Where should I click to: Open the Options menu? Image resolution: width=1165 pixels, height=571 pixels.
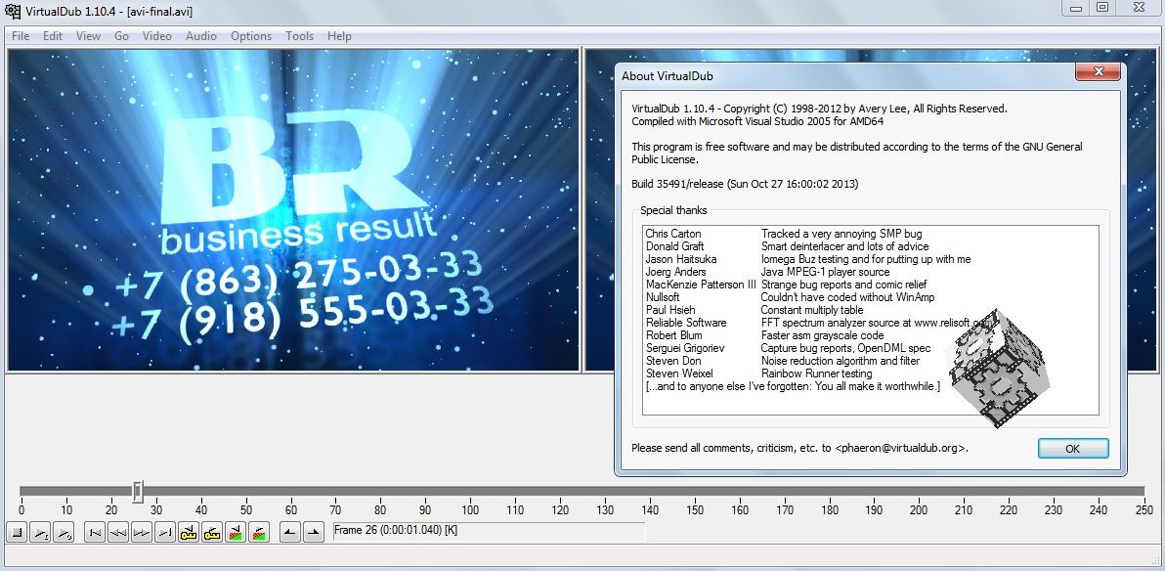pos(251,35)
